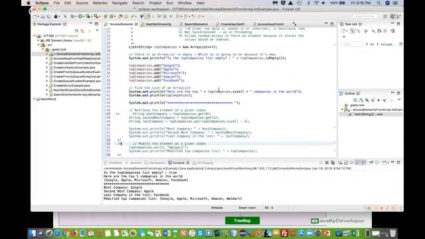Image resolution: width=425 pixels, height=239 pixels.
Task: Click the New file toolbar icon
Action: (35, 16)
